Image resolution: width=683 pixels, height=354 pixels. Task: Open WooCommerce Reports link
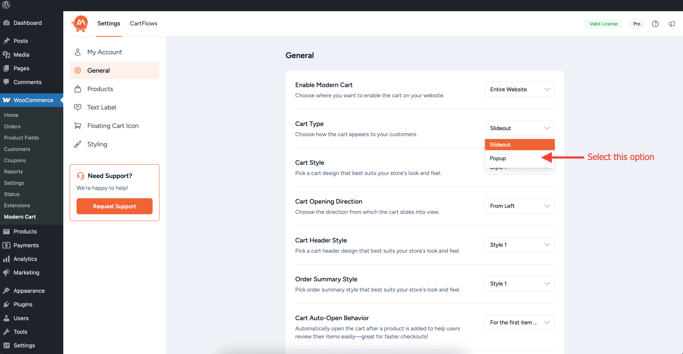(x=13, y=172)
